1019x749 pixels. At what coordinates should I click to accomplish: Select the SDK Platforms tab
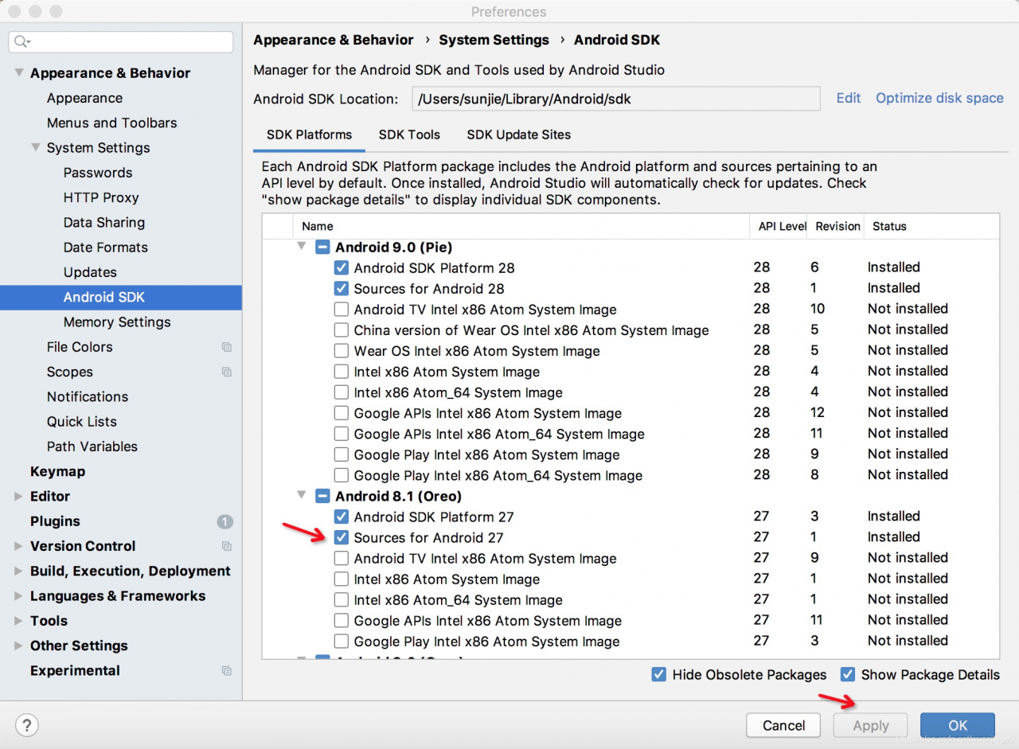tap(309, 135)
